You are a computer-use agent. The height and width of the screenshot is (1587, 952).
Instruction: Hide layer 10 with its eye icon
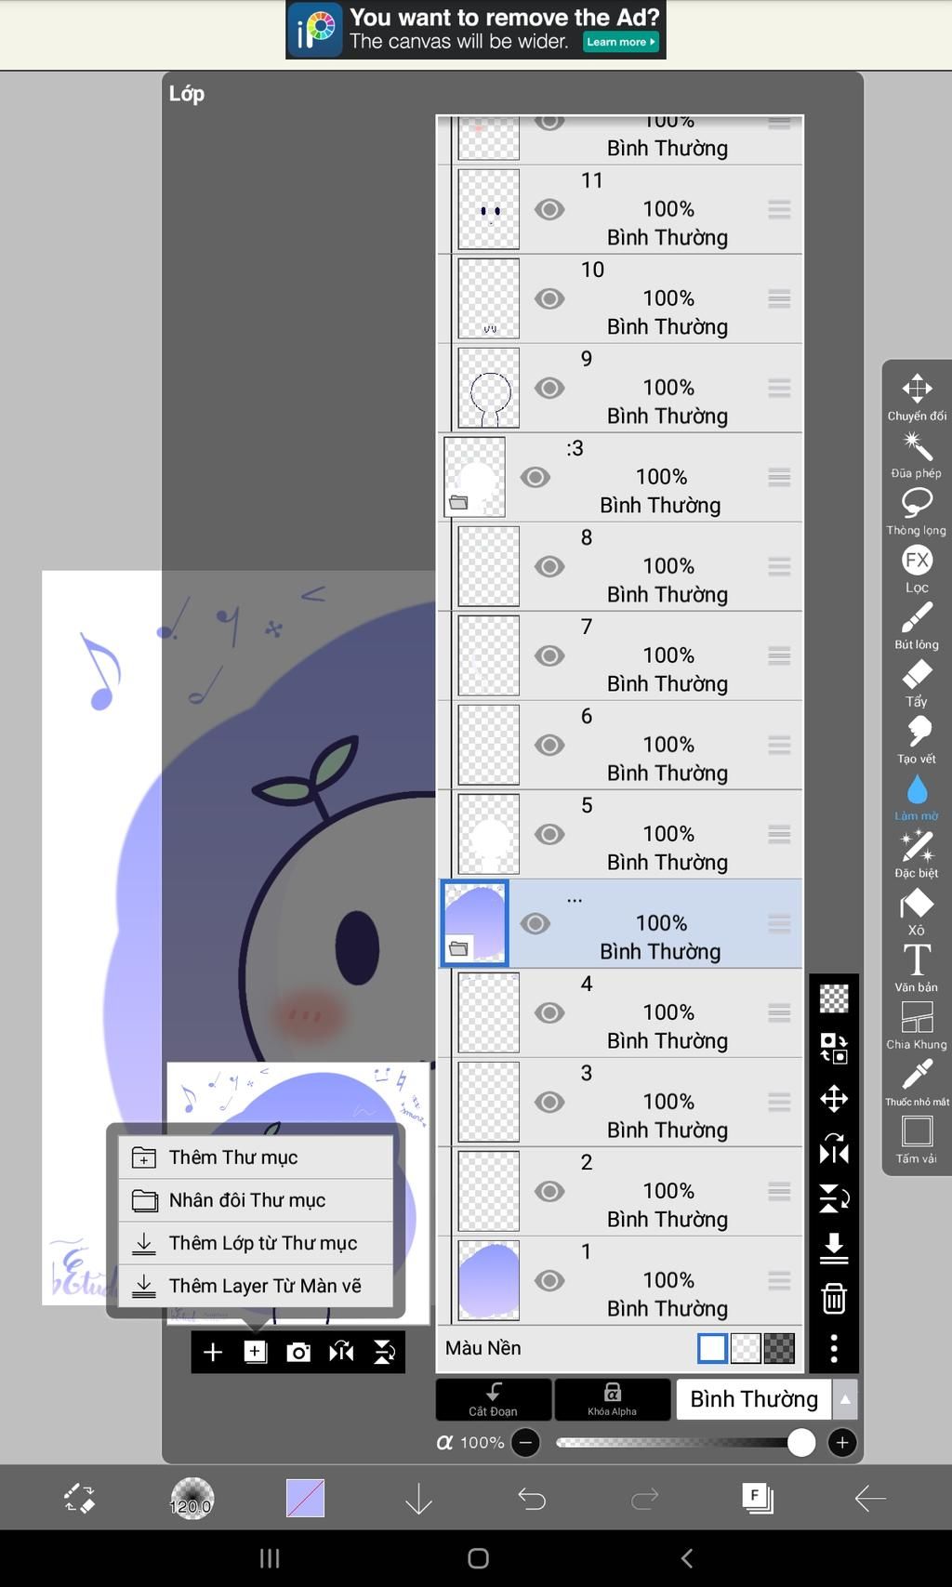549,298
